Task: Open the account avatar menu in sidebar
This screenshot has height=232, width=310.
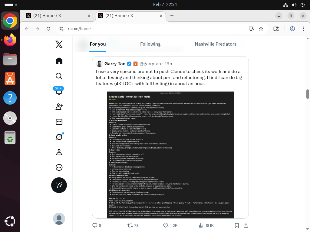Action: 59,219
